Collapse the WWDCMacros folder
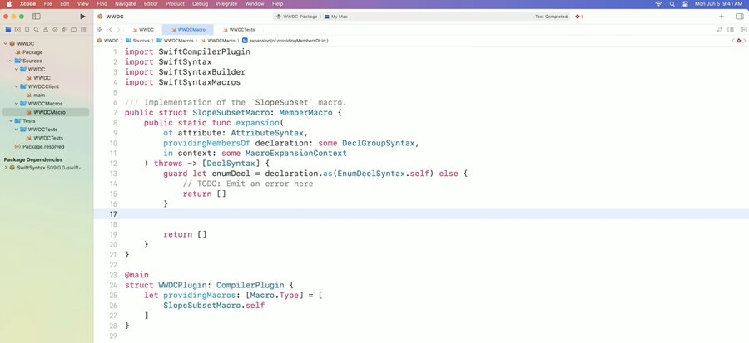The width and height of the screenshot is (749, 343). 17,103
